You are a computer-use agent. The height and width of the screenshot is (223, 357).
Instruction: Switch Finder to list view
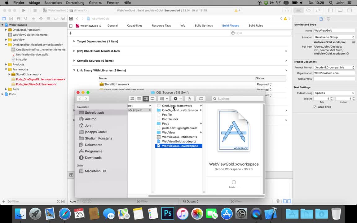coord(139,98)
